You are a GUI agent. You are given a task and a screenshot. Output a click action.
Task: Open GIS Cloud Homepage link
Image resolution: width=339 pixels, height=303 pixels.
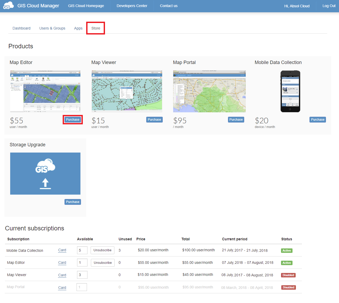pyautogui.click(x=86, y=6)
